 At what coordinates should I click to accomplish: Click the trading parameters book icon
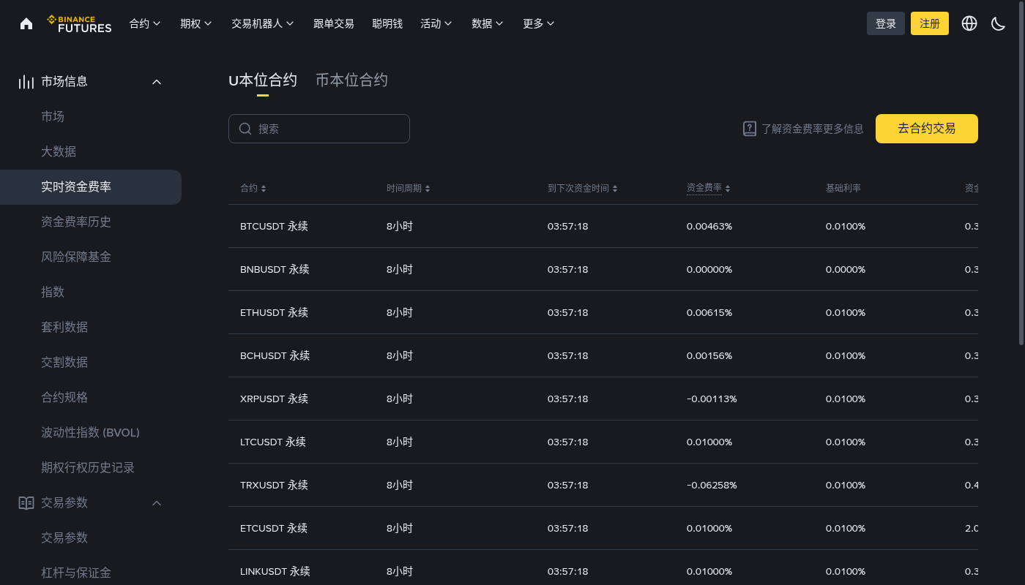(x=26, y=503)
